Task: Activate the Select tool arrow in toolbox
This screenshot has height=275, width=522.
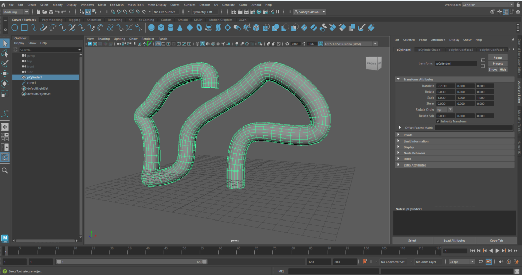Action: tap(5, 43)
